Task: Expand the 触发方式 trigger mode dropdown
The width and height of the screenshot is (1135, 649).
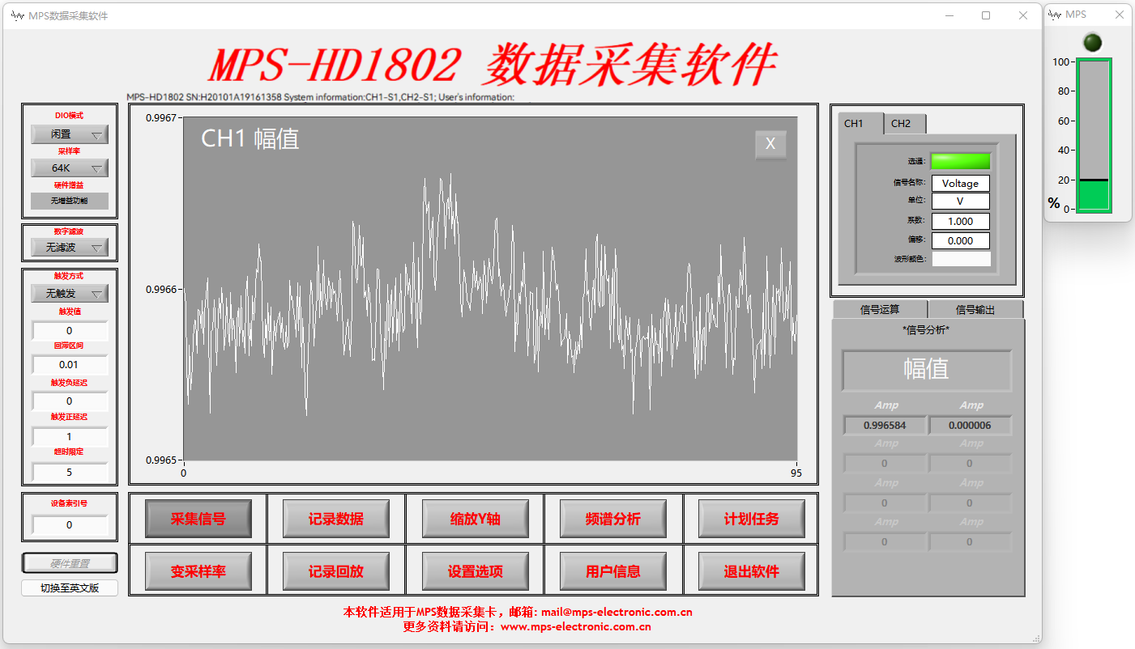Action: coord(69,293)
